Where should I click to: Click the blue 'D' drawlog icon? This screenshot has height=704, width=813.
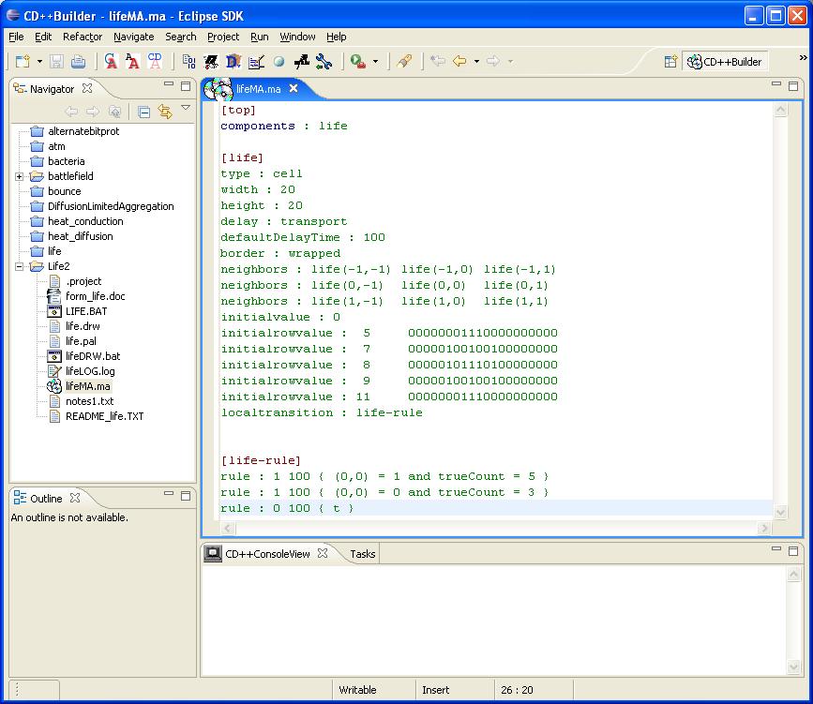[233, 62]
